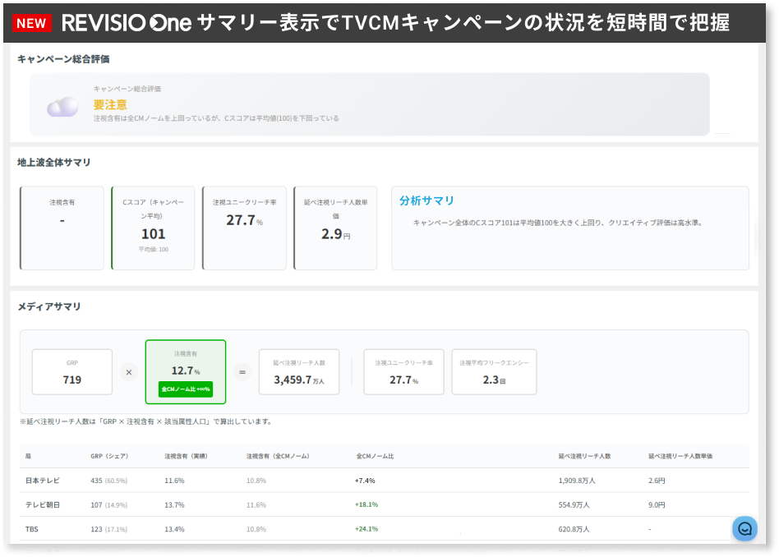Click the equals sign before 延べ注視リーチ人数
This screenshot has height=557, width=779.
coord(242,372)
